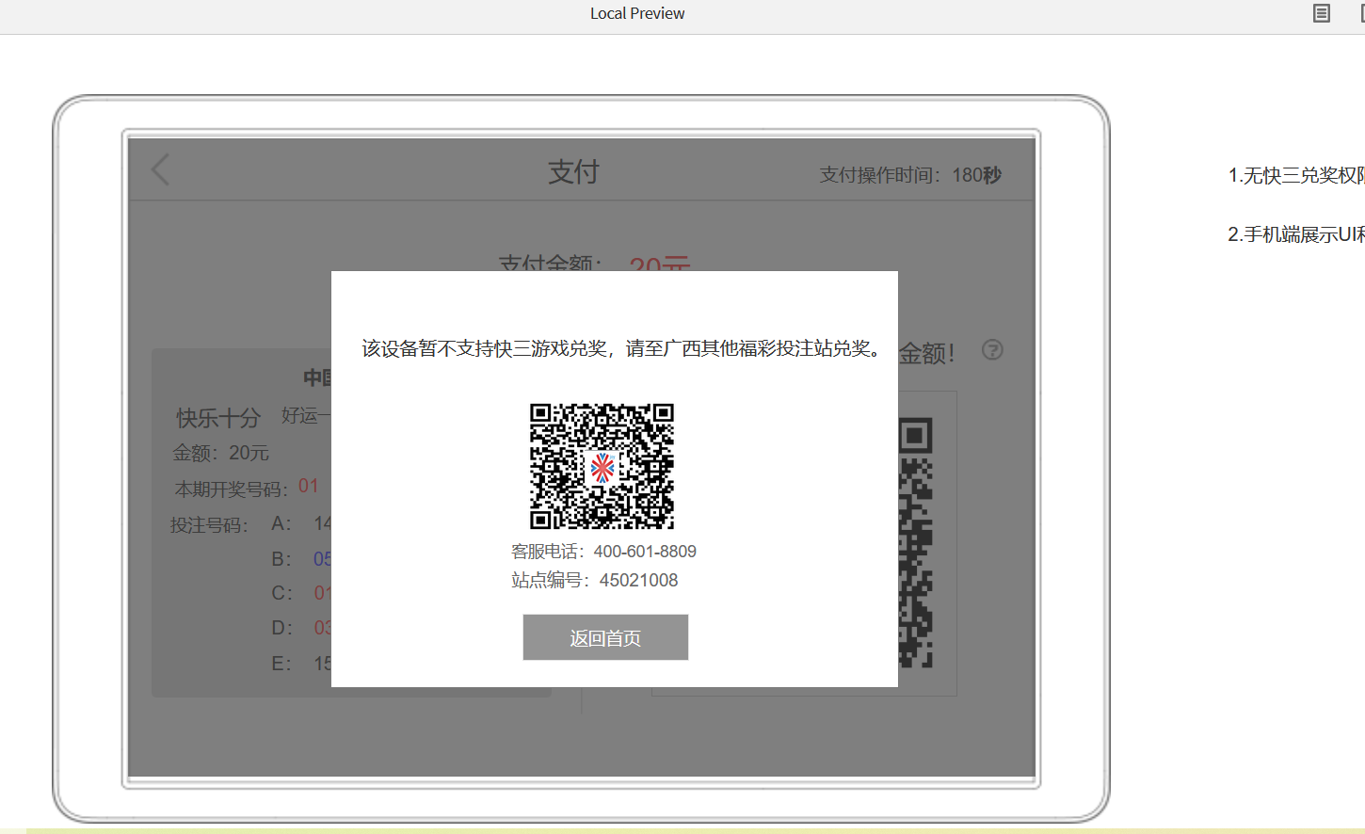The width and height of the screenshot is (1365, 834).
Task: Click the 本期开奖号码 label
Action: (x=231, y=489)
